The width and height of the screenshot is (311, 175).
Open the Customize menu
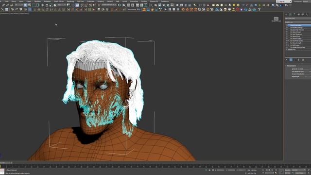[x=90, y=1]
